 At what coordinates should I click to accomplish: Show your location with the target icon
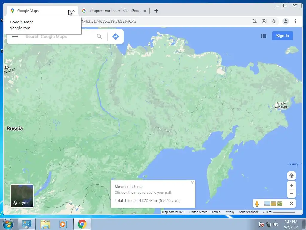tap(291, 175)
